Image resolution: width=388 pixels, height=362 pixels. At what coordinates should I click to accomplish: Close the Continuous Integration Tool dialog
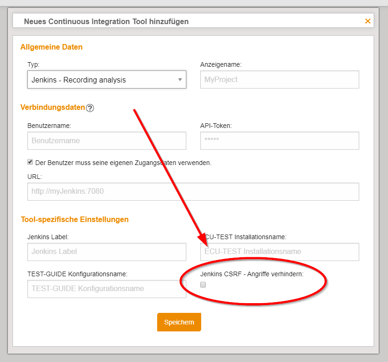pyautogui.click(x=368, y=21)
